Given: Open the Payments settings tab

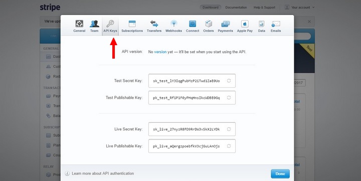Looking at the screenshot, I should coord(226,26).
